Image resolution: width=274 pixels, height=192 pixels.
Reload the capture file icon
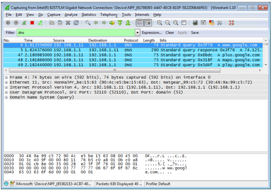tap(76, 23)
